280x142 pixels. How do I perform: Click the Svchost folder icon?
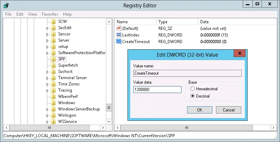click(53, 72)
